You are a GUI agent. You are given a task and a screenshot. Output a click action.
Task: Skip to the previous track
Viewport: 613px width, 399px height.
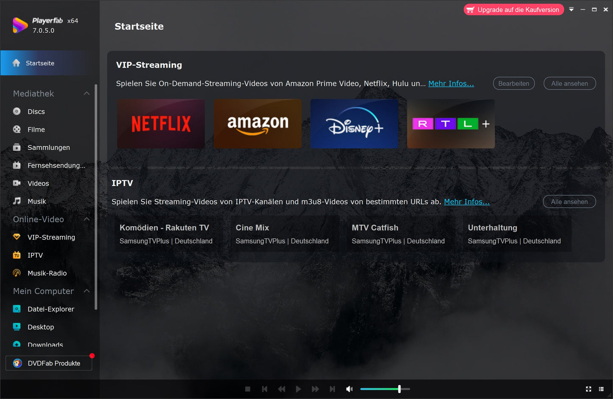pos(265,389)
